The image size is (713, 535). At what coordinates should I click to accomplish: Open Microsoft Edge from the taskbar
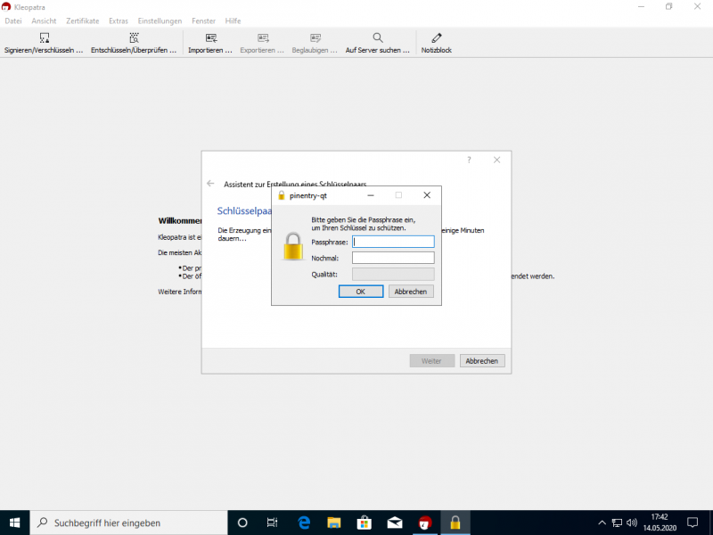(303, 523)
